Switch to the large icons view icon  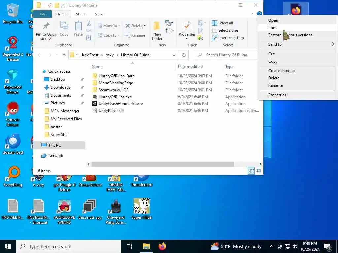coord(258,171)
